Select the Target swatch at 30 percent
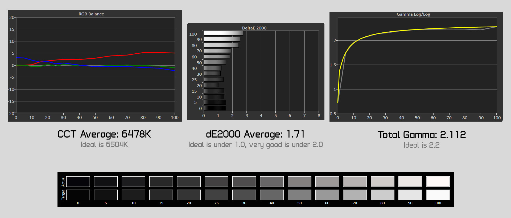The image size is (511, 218). (x=244, y=195)
